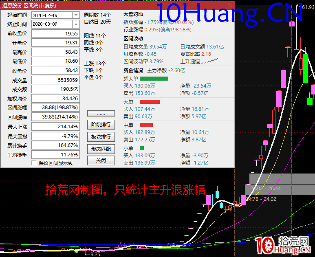This screenshot has width=315, height=257.
Task: Click the gray 24.02 - 26.44 gap zone
Action: click(x=280, y=189)
